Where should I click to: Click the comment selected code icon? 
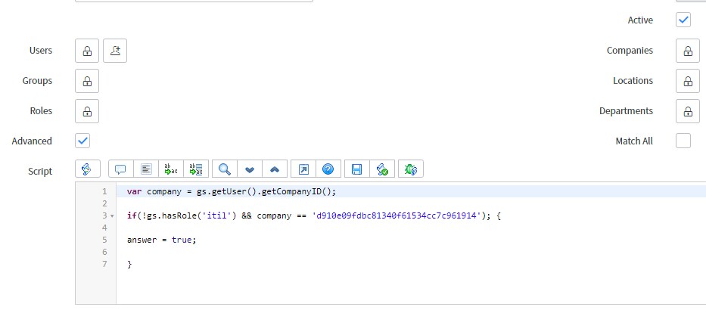[x=120, y=169]
